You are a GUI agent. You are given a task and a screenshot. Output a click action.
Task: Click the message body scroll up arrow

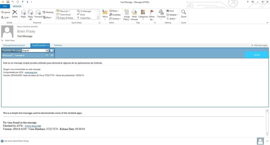(267, 110)
